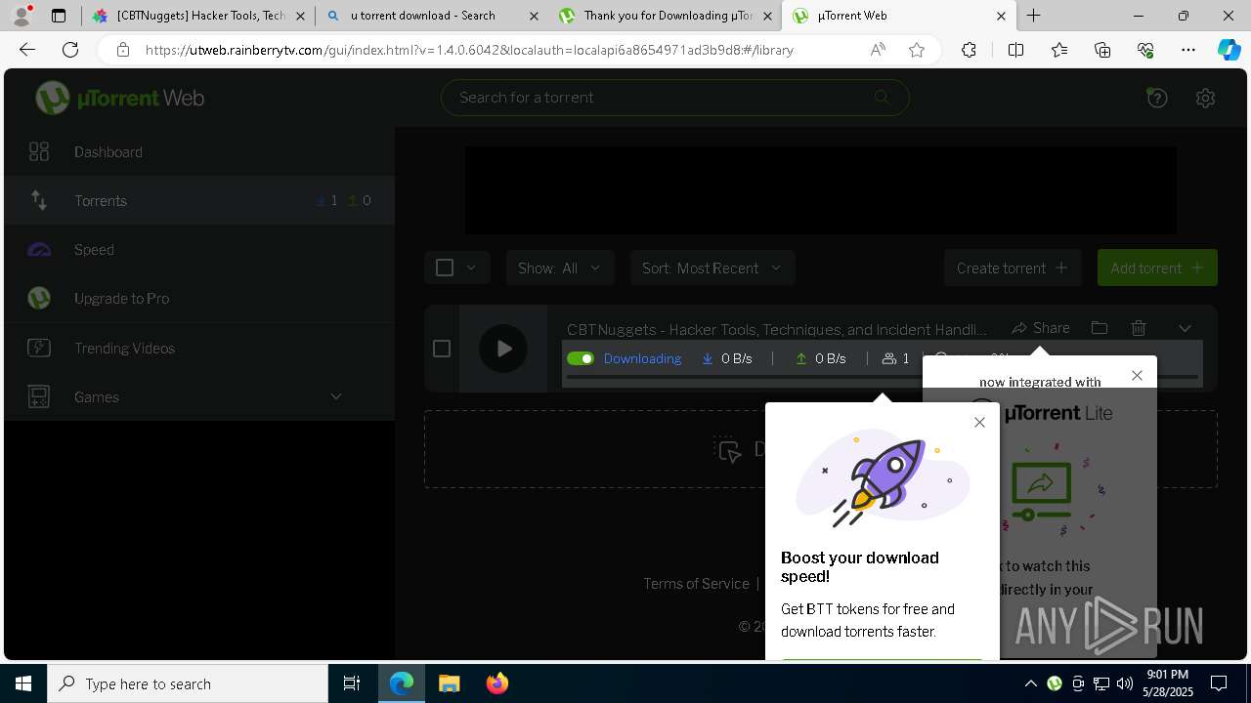Open the Collections icon
1251x703 pixels.
click(1102, 50)
